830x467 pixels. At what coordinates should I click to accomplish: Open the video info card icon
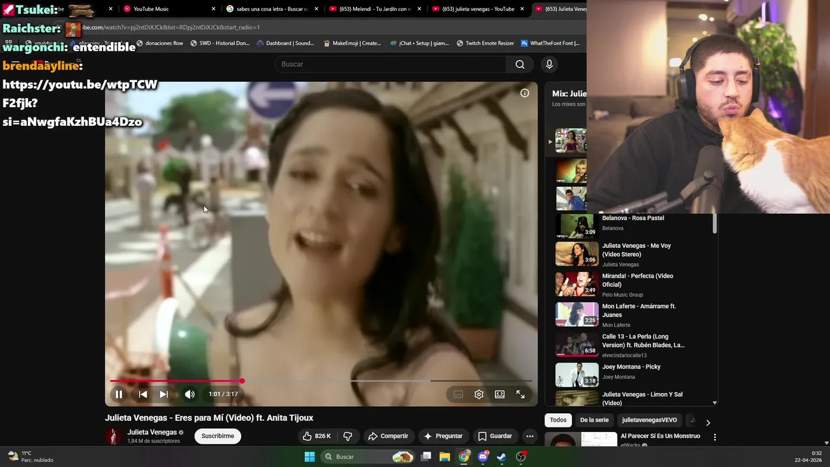click(x=525, y=93)
